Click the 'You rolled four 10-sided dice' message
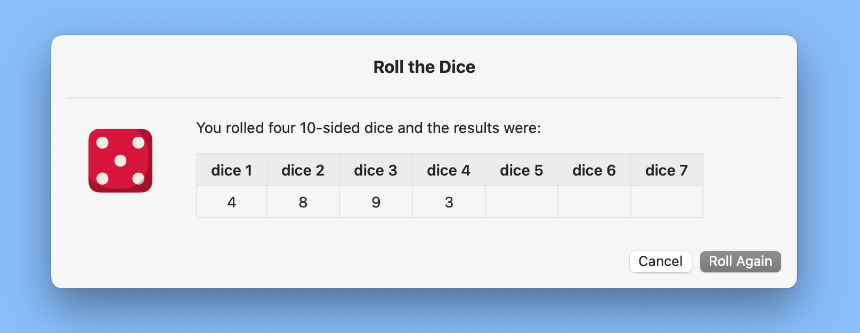The width and height of the screenshot is (860, 333). [x=369, y=128]
